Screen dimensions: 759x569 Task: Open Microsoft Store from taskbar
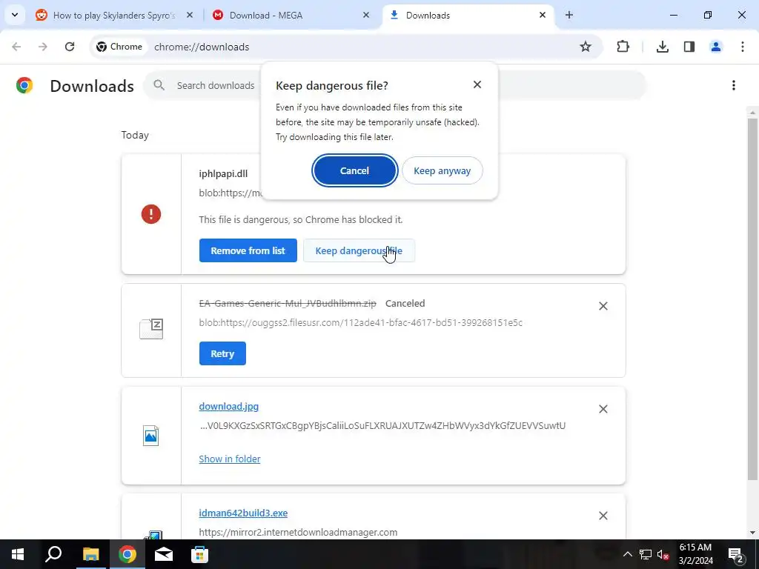tap(199, 554)
